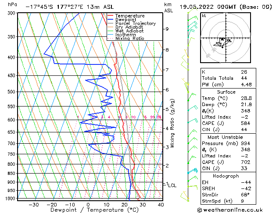Select the 'Isotherm' legend label
Screen dimensions: 276x213
point(125,35)
